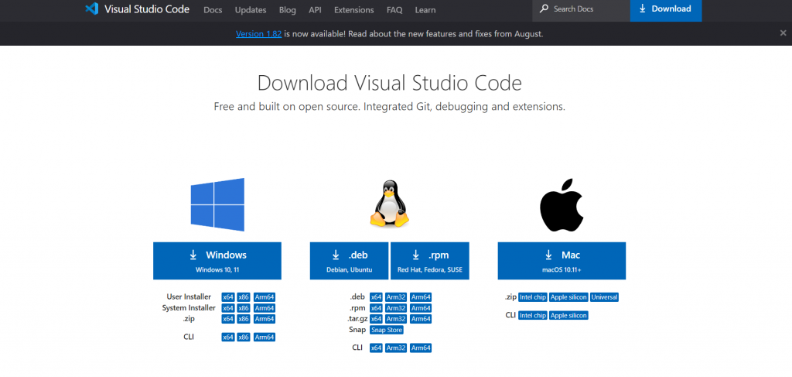Open the Updates menu item
The width and height of the screenshot is (792, 377).
tap(251, 10)
